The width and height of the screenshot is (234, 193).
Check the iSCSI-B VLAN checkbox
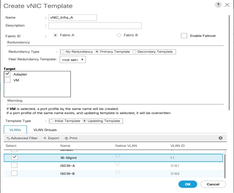[x=14, y=173]
